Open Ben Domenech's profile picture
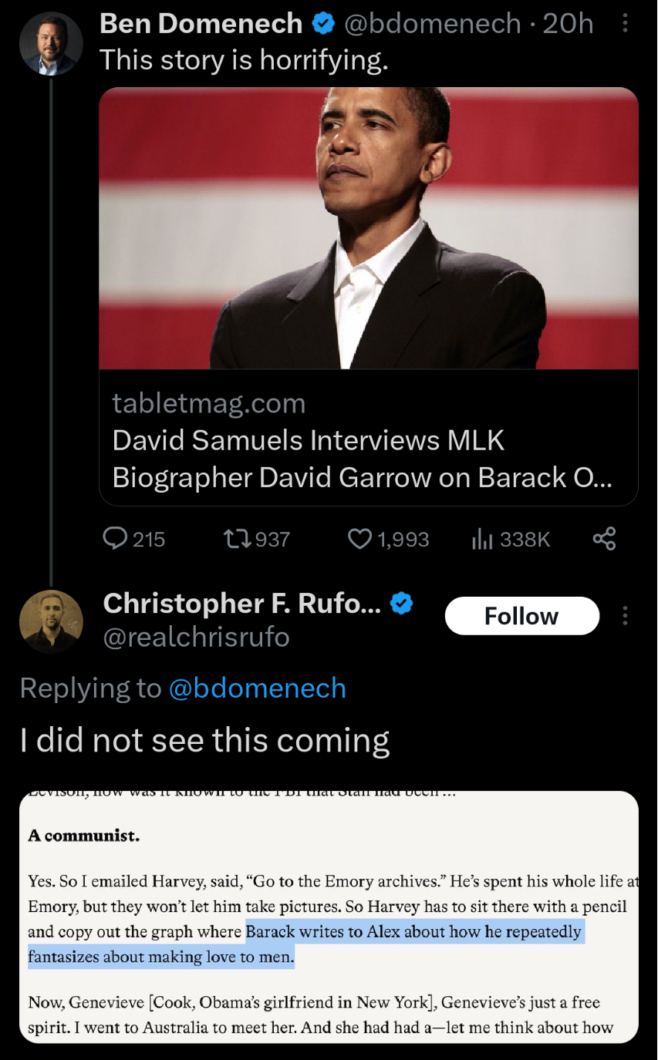658x1060 pixels. 51,44
